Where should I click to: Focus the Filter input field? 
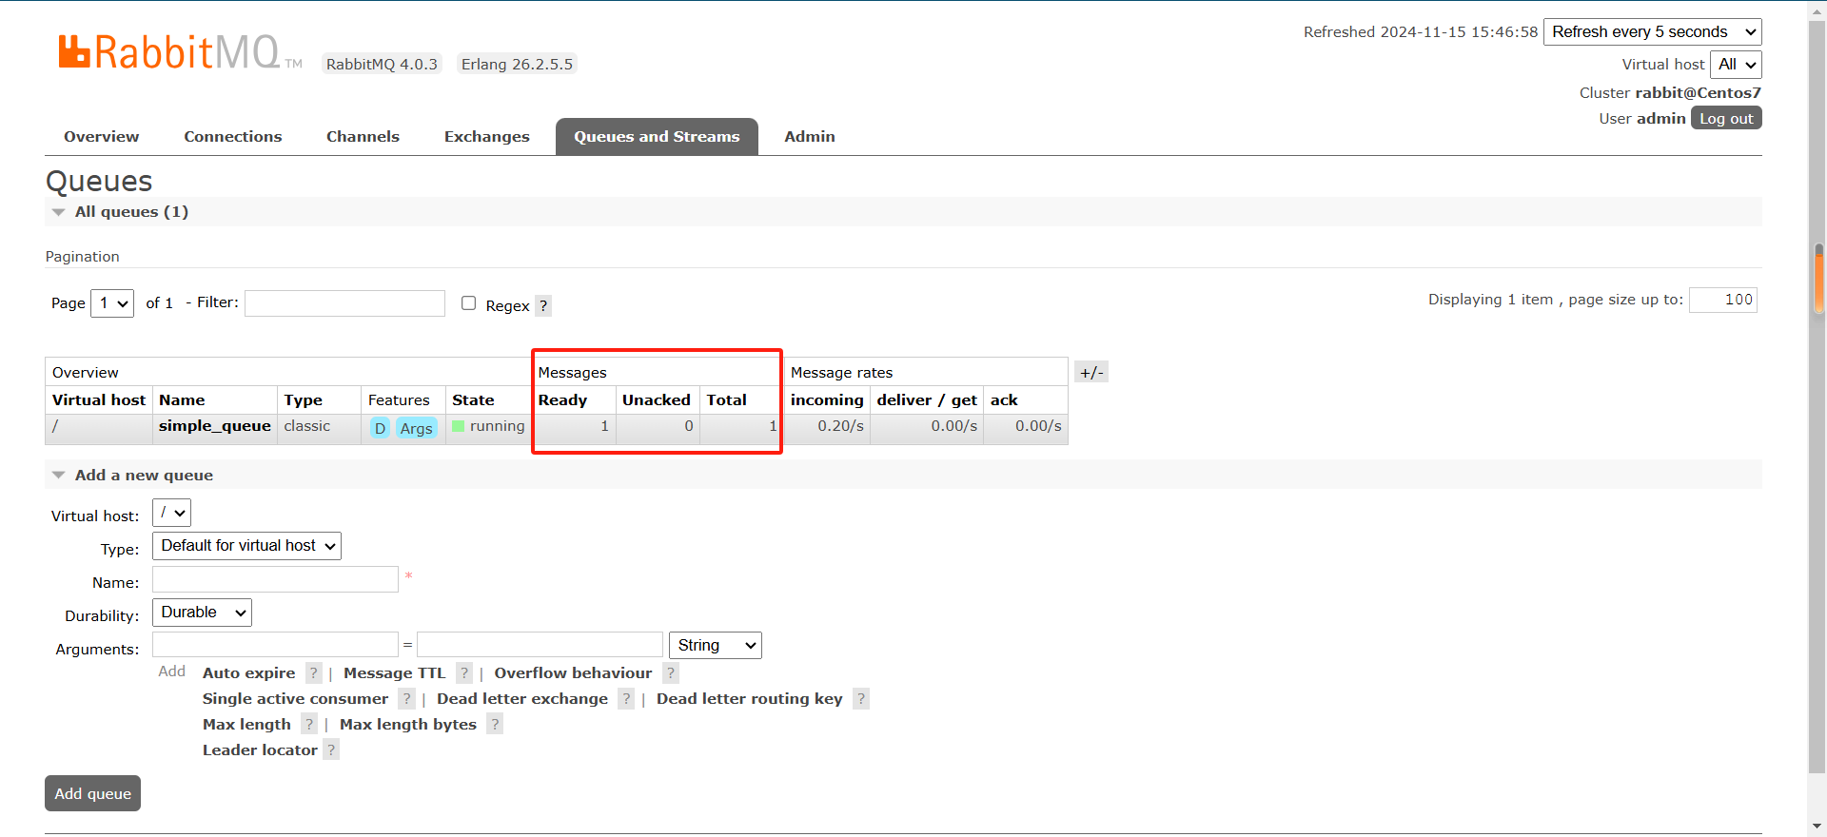(x=344, y=303)
